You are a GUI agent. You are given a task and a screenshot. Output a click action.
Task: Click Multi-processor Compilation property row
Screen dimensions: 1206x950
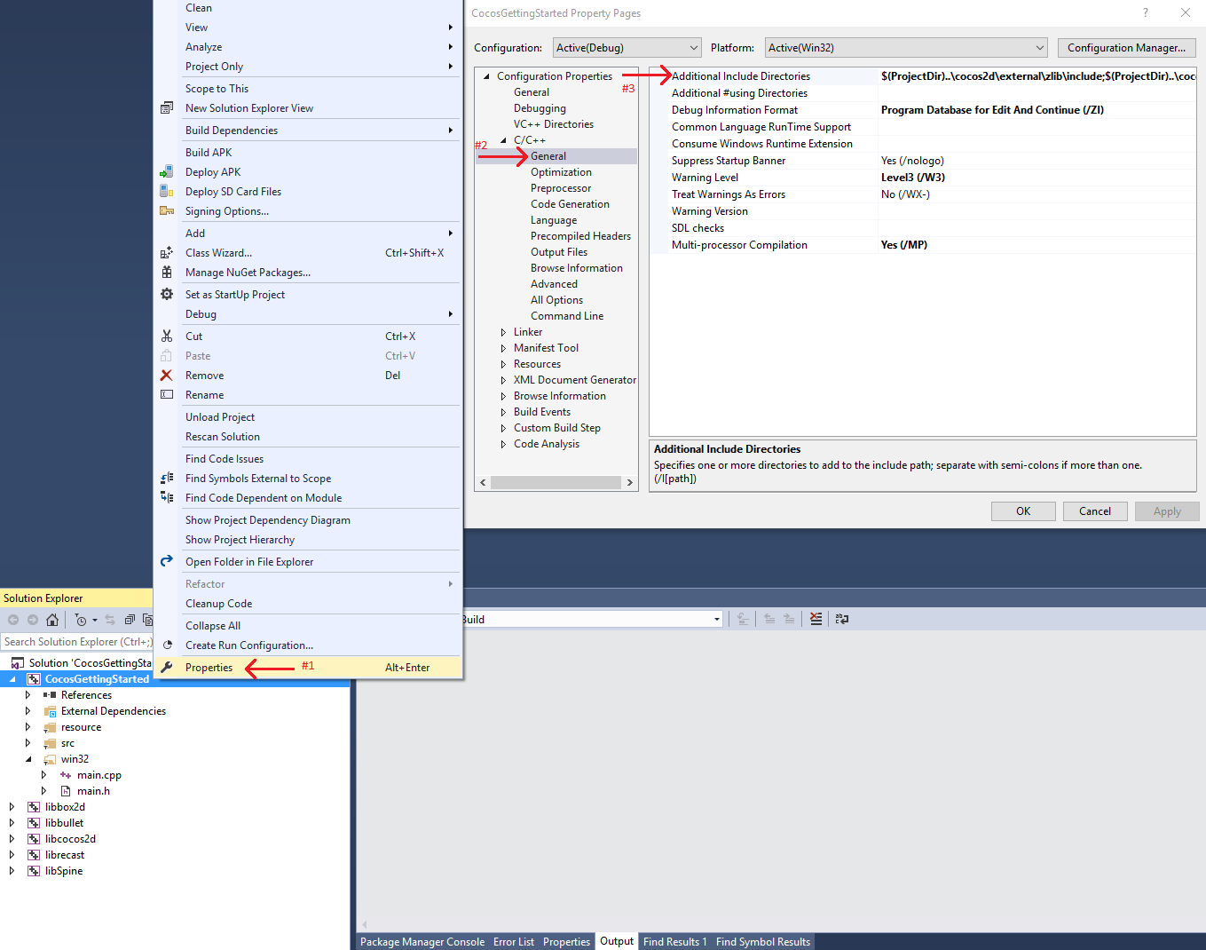click(923, 245)
